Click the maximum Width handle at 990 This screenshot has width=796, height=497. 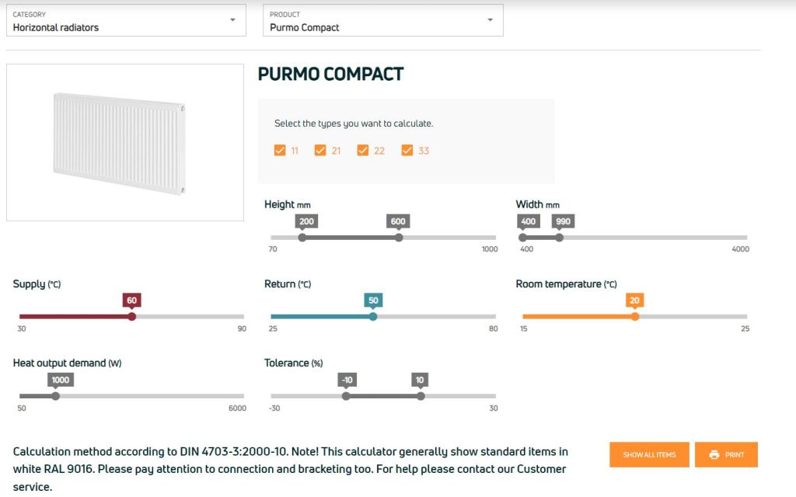559,238
